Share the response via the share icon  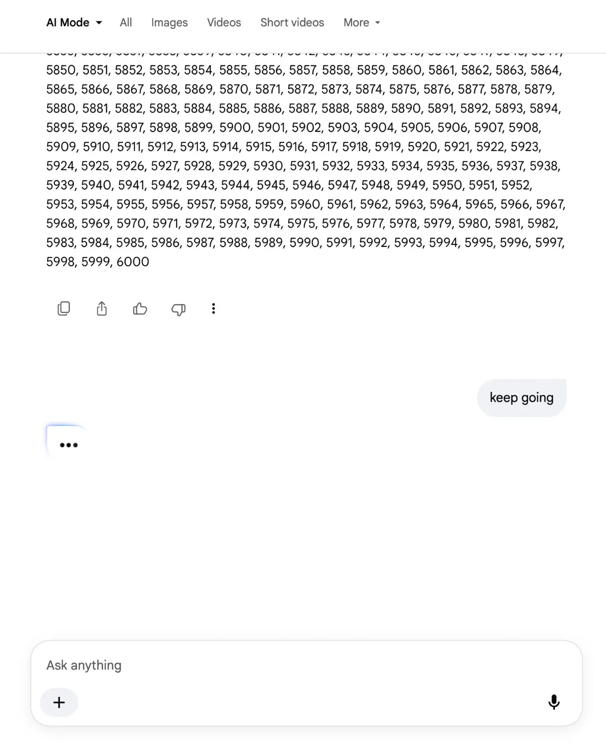tap(102, 309)
